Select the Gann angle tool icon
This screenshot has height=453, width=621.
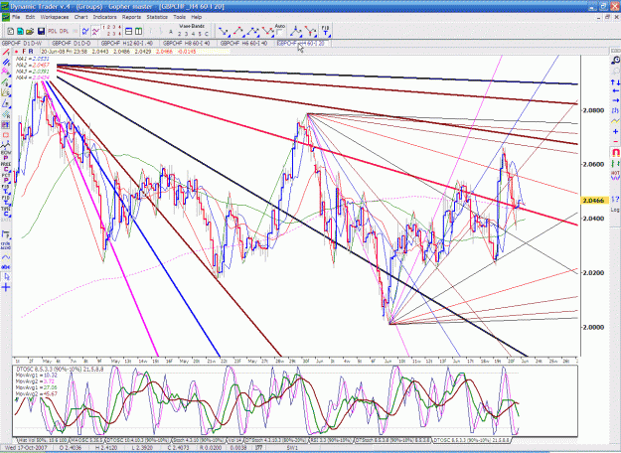[x=6, y=92]
